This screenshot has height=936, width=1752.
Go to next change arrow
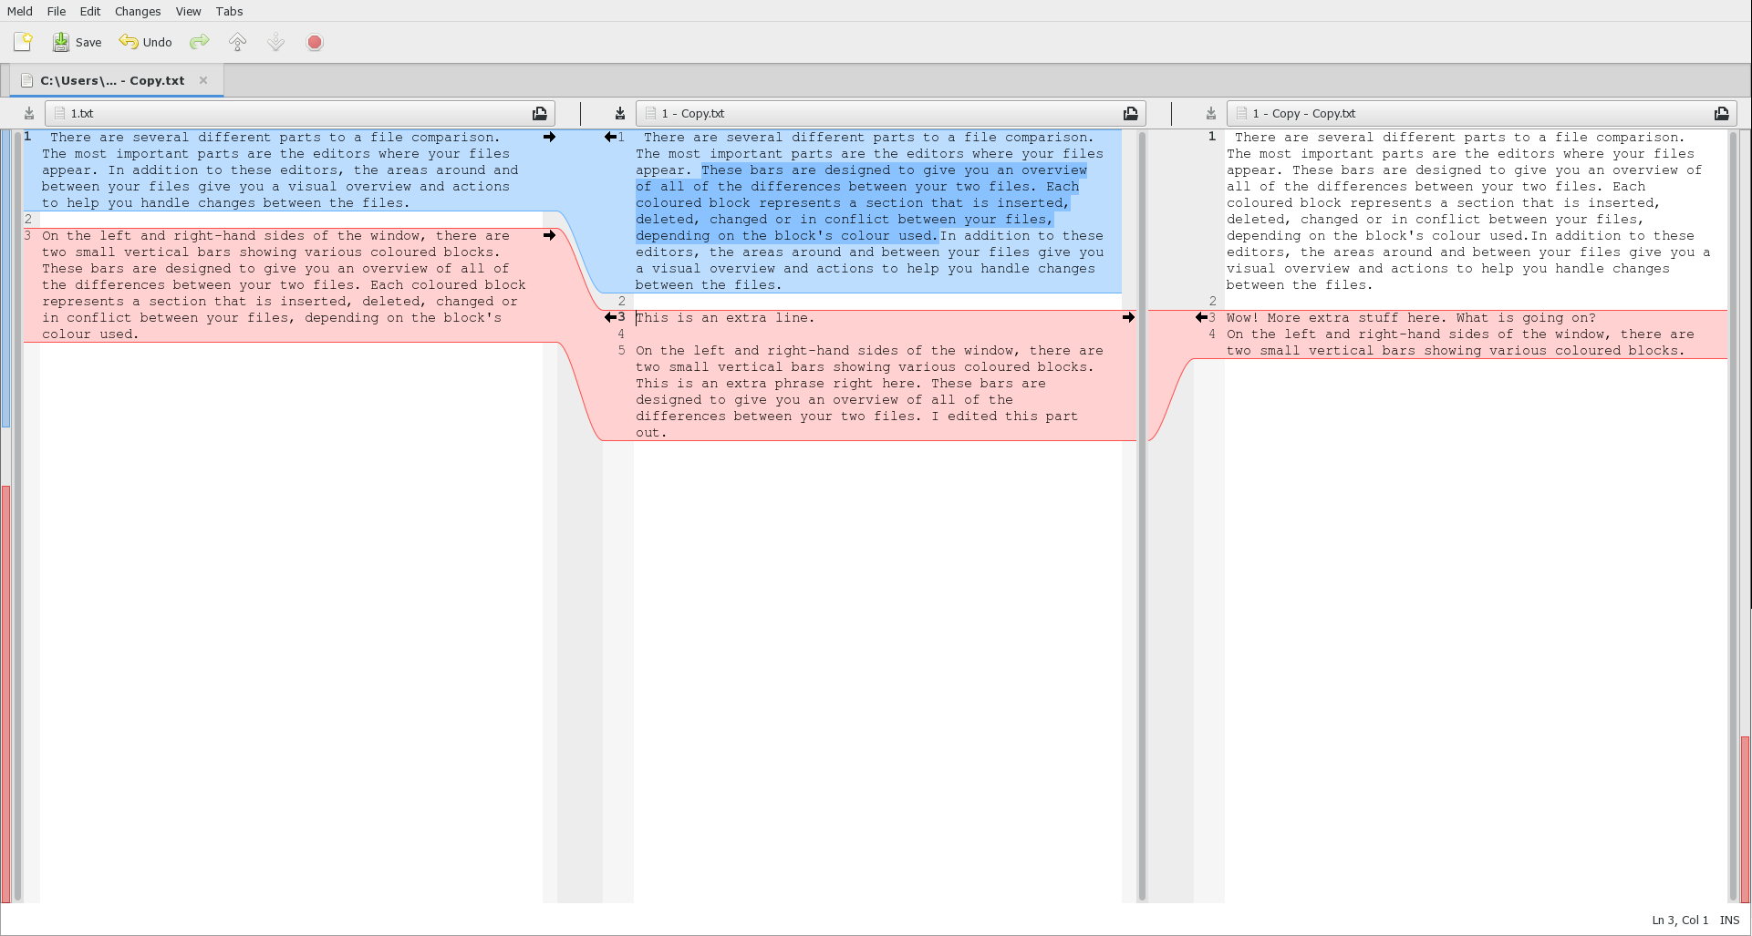pyautogui.click(x=275, y=42)
